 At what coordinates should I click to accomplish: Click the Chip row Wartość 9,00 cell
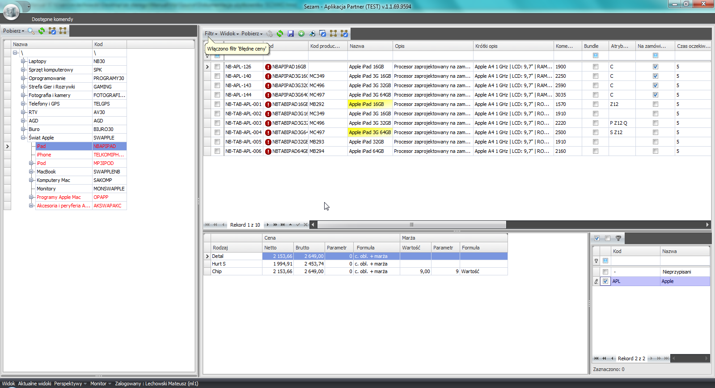tap(415, 271)
